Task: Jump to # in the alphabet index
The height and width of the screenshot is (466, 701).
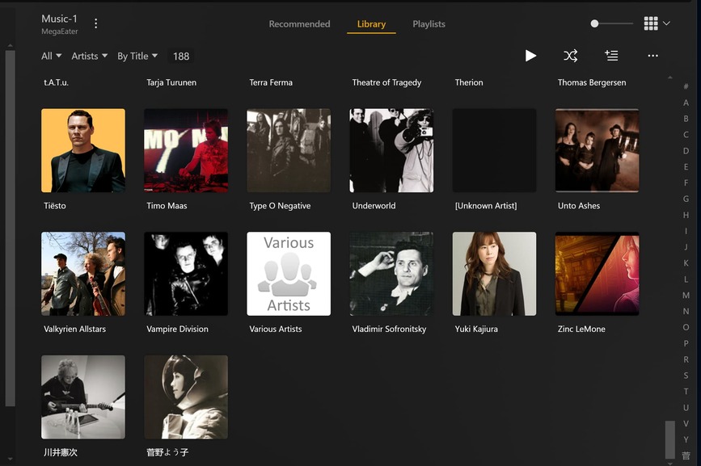Action: pyautogui.click(x=686, y=86)
